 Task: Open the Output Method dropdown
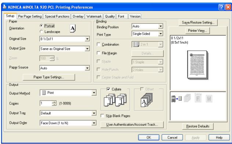pyautogui.click(x=94, y=93)
